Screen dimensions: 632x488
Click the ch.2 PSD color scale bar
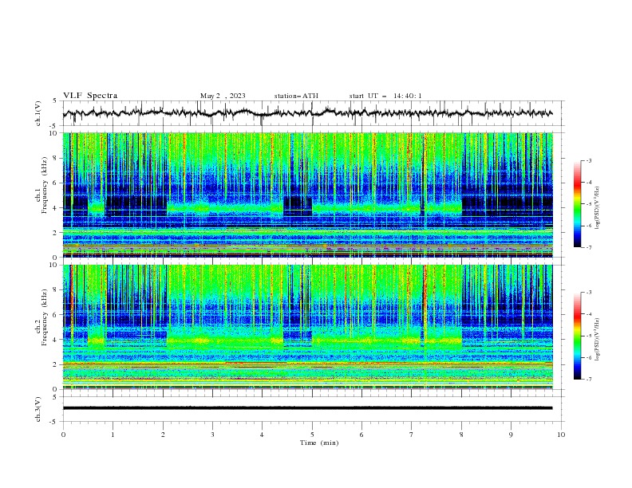578,336
